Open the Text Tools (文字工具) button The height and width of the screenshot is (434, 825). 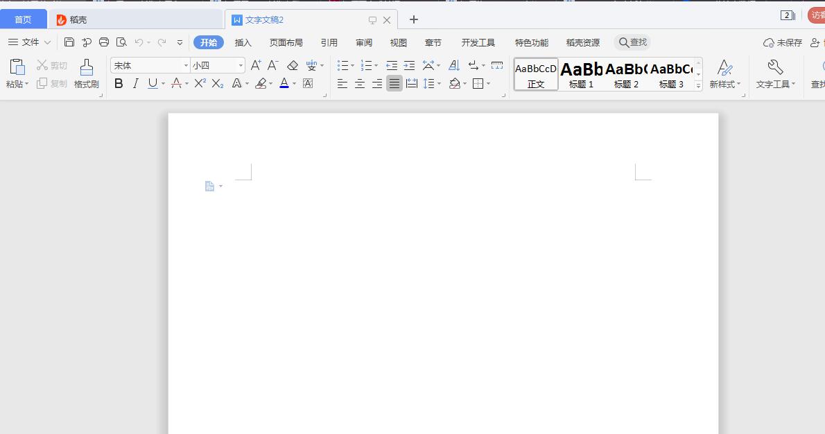point(776,73)
